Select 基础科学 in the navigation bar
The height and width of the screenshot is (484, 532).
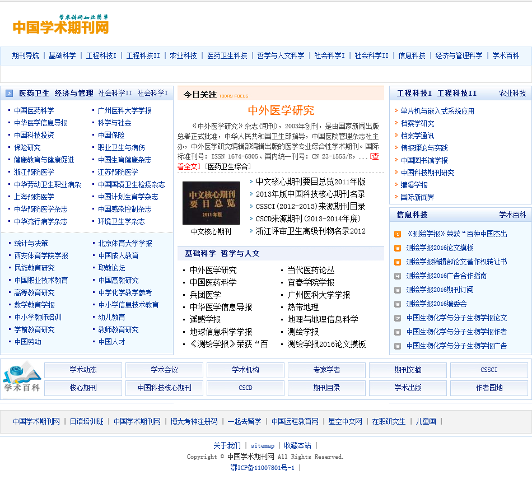pos(62,55)
